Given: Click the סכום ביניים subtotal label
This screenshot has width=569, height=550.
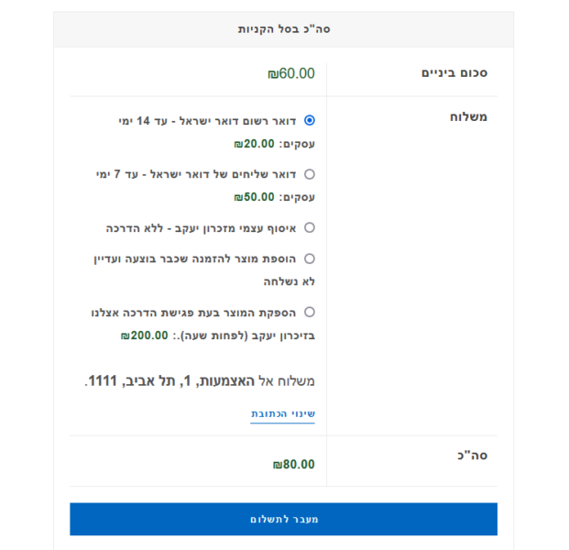Looking at the screenshot, I should (x=454, y=73).
